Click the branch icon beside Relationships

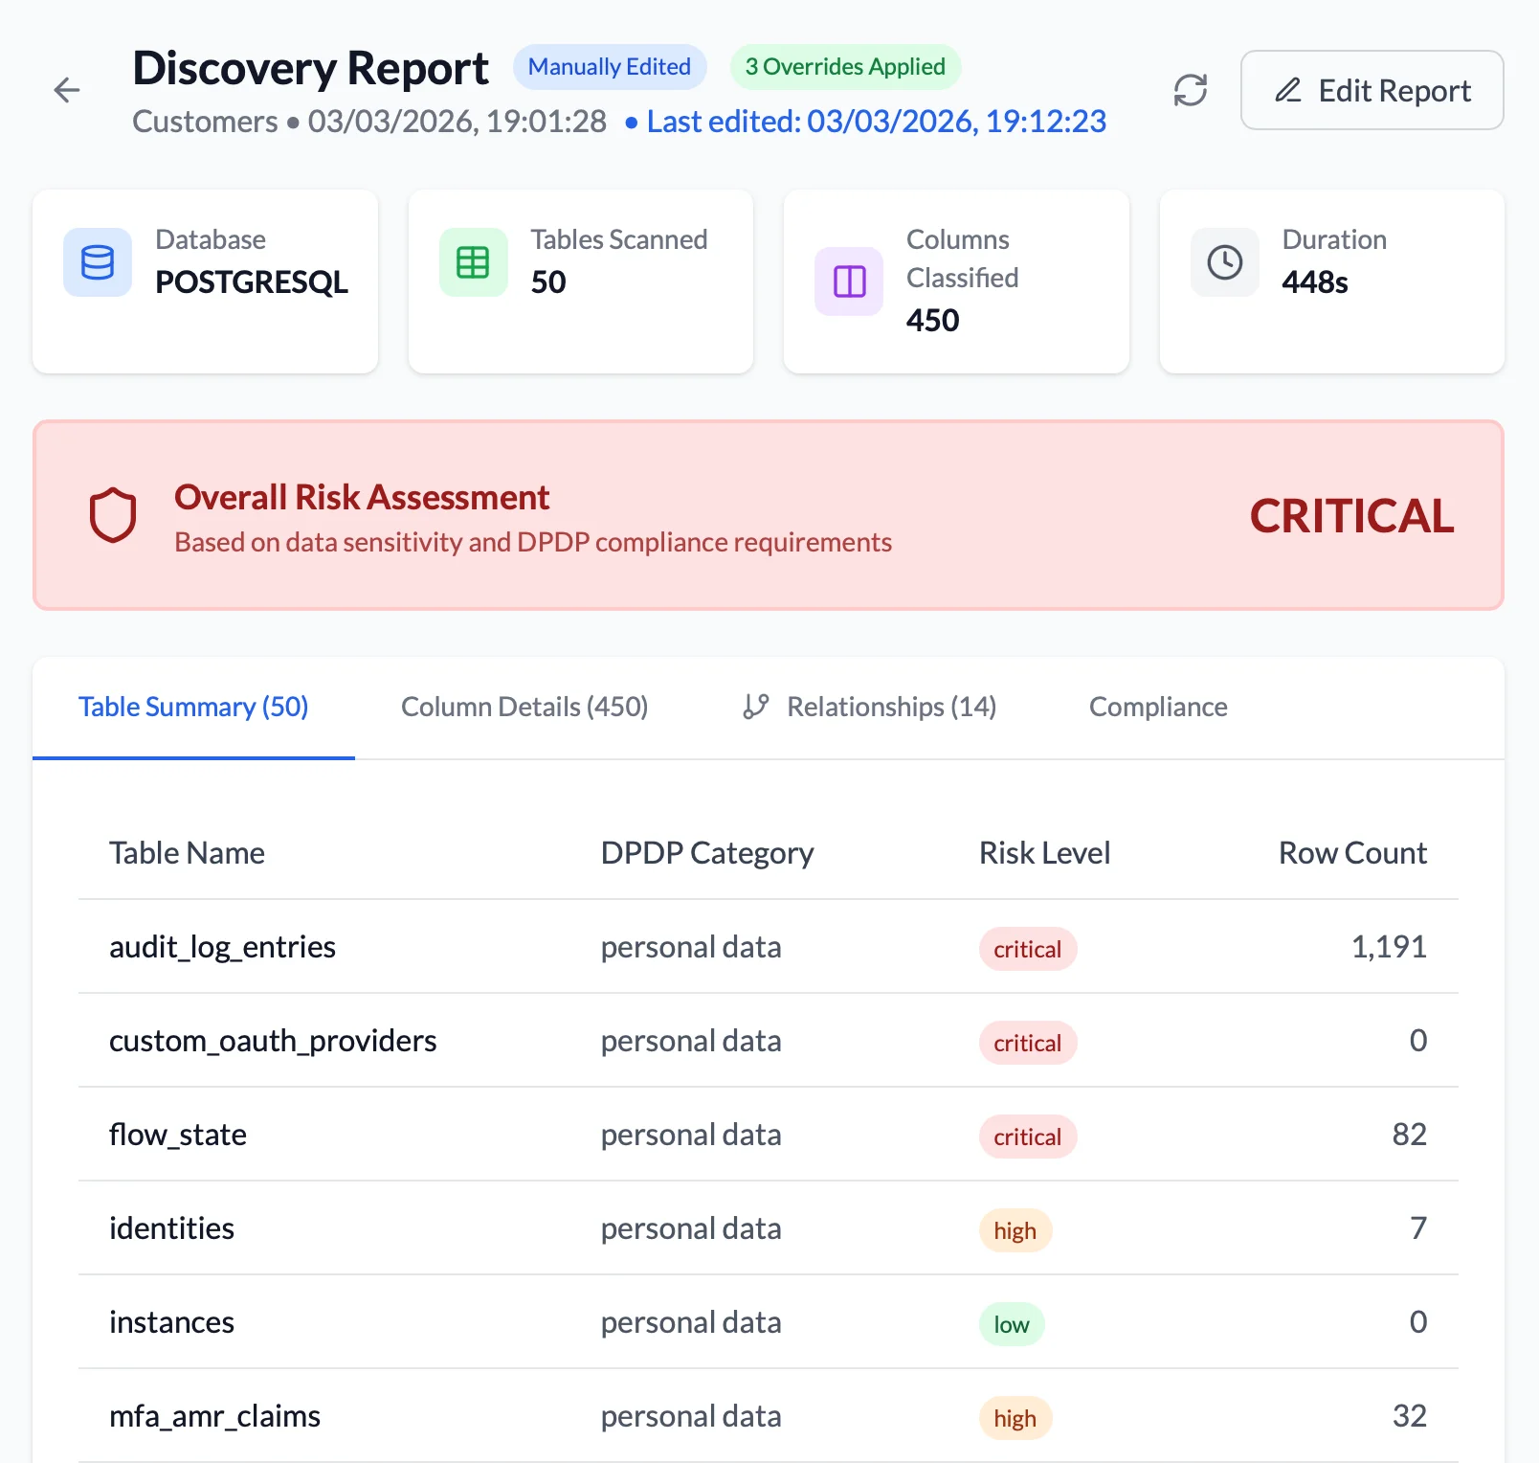click(755, 707)
